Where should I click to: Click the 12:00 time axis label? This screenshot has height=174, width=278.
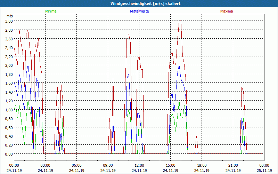[139, 165]
